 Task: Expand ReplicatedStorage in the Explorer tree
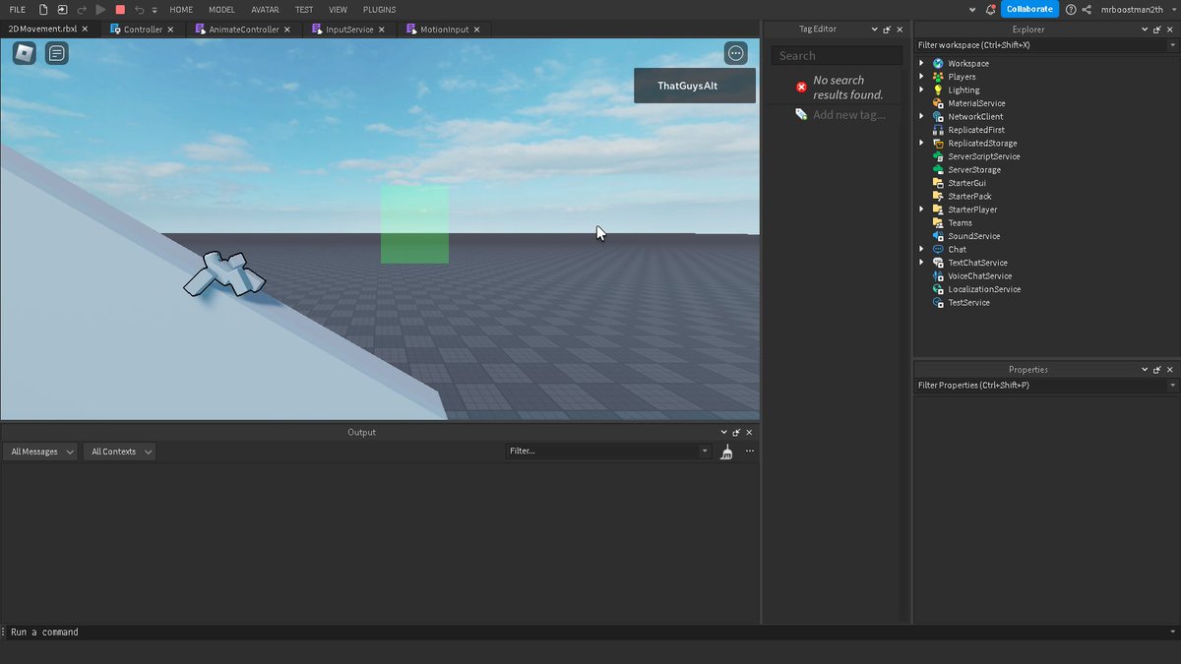(921, 143)
